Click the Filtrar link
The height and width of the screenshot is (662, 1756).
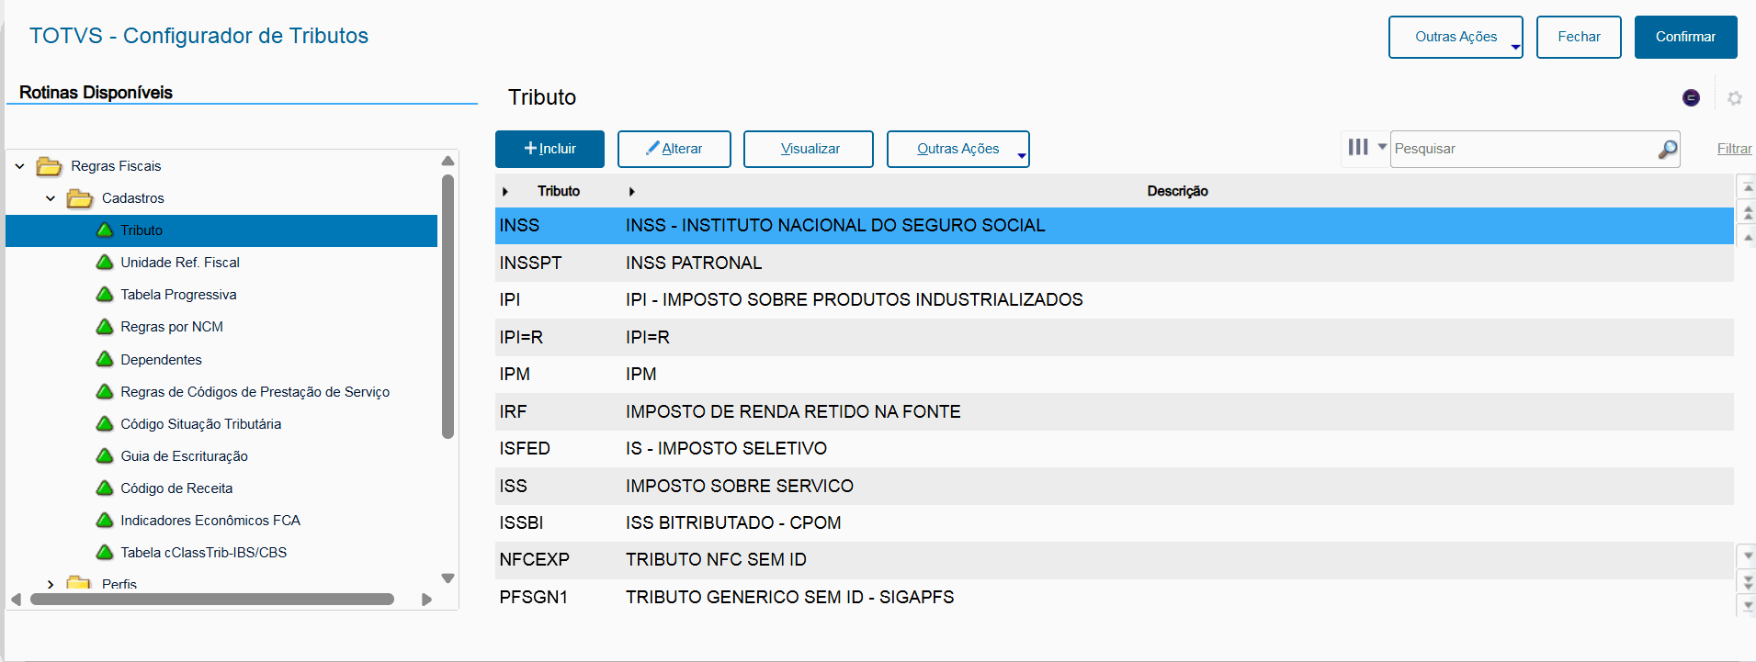coord(1734,149)
